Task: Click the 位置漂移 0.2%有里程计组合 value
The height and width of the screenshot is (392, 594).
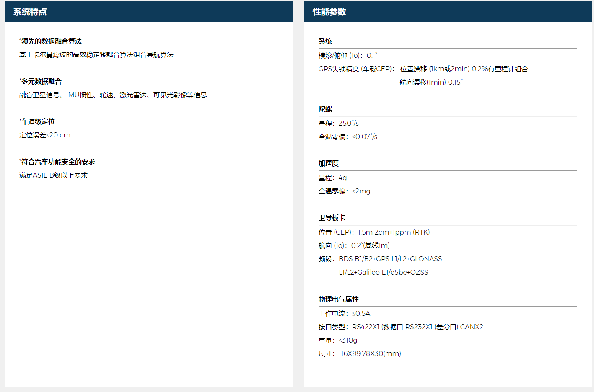Action: click(x=464, y=69)
